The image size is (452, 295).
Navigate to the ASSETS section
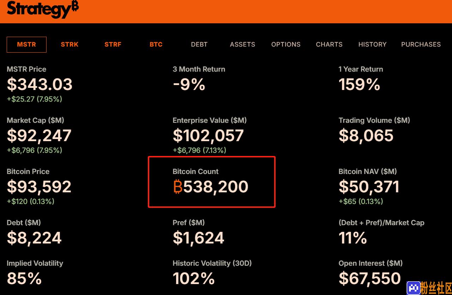point(242,44)
